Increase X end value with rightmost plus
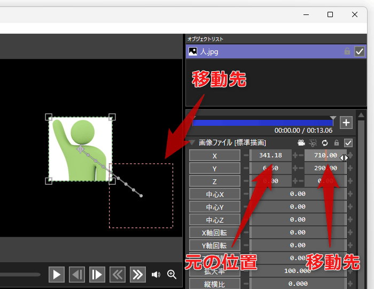 coord(350,155)
